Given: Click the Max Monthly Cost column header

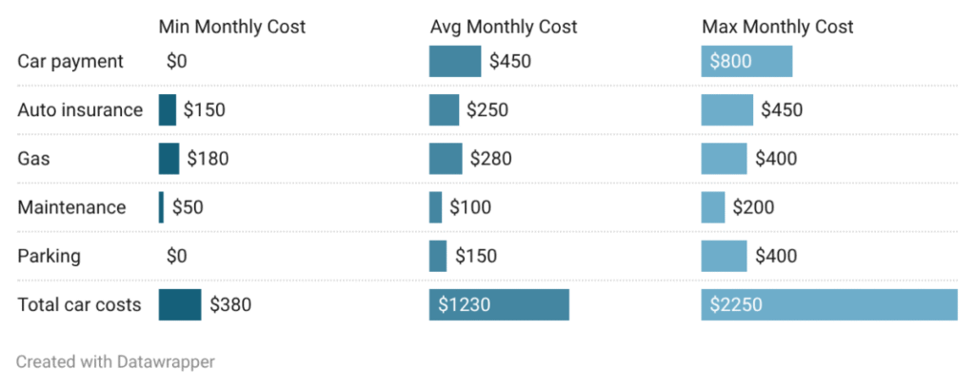Looking at the screenshot, I should tap(777, 27).
